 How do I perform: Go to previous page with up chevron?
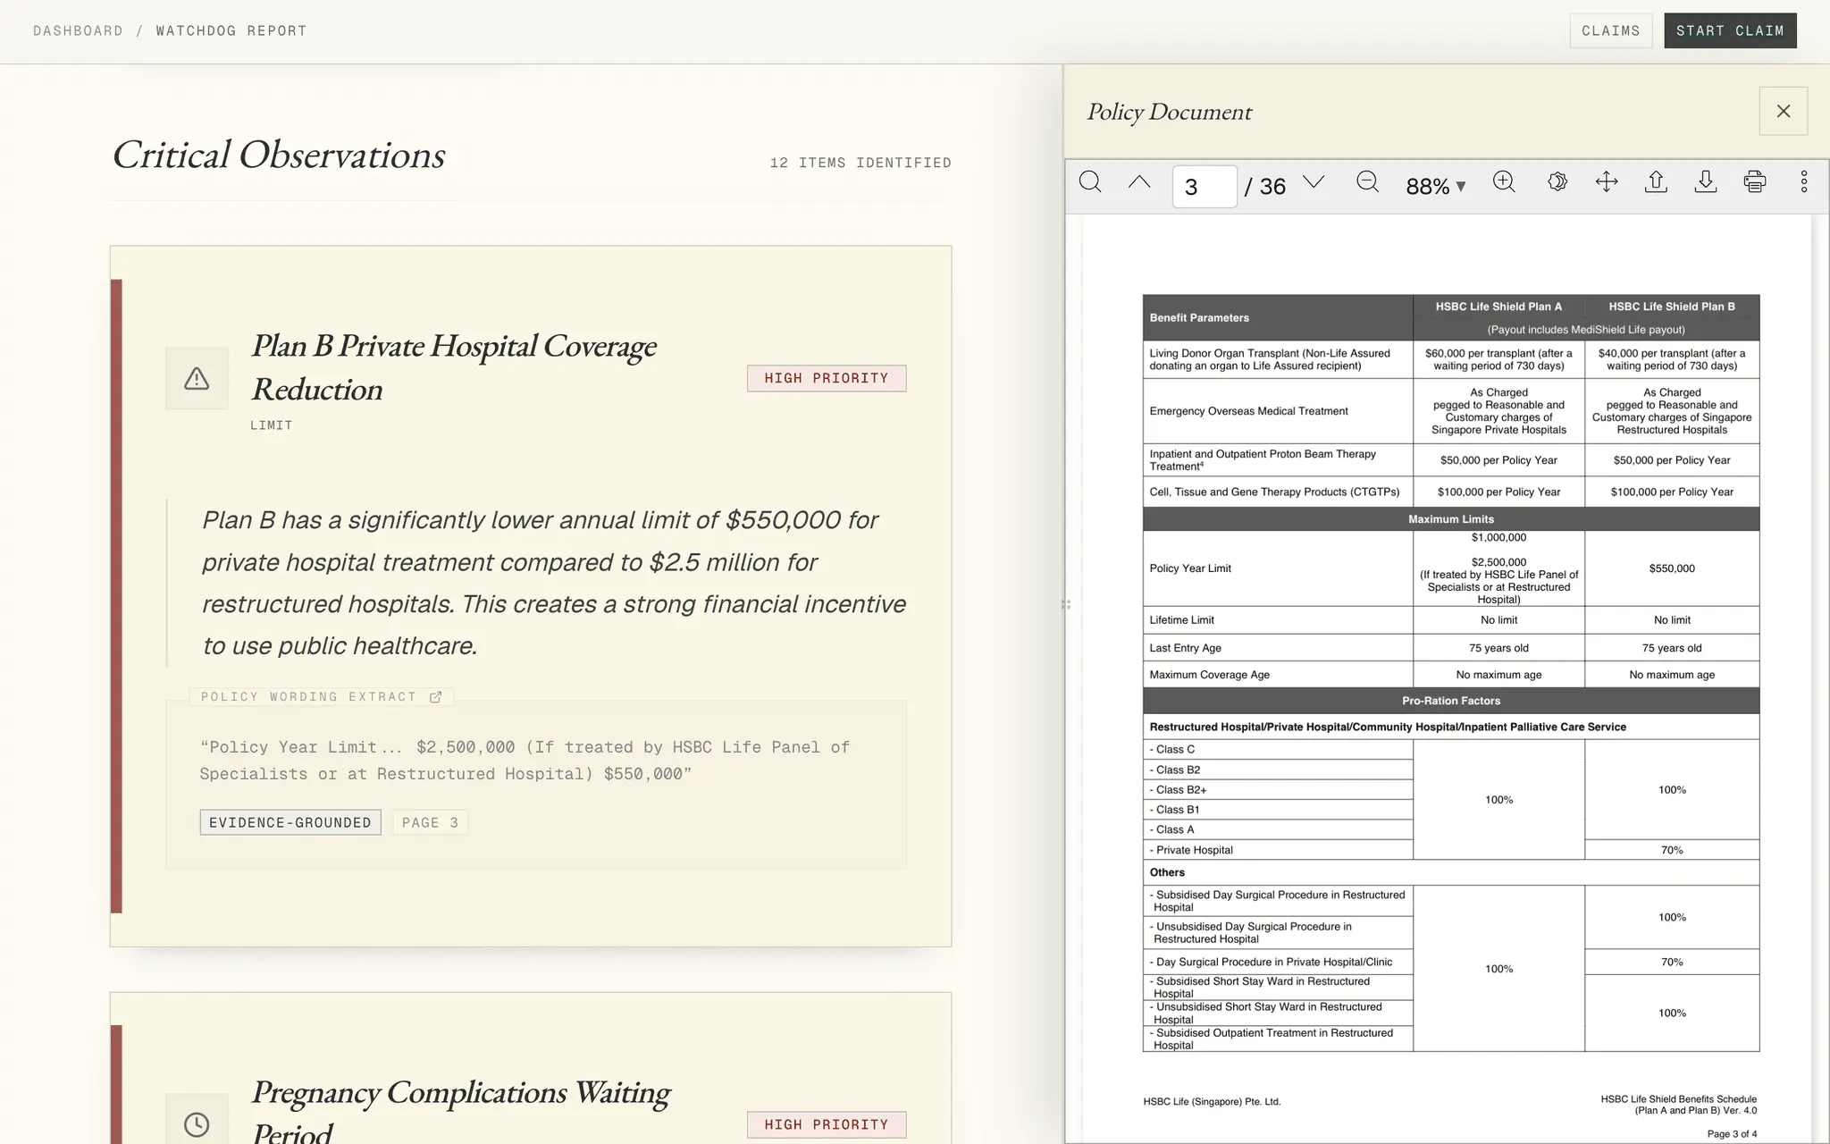(x=1139, y=182)
